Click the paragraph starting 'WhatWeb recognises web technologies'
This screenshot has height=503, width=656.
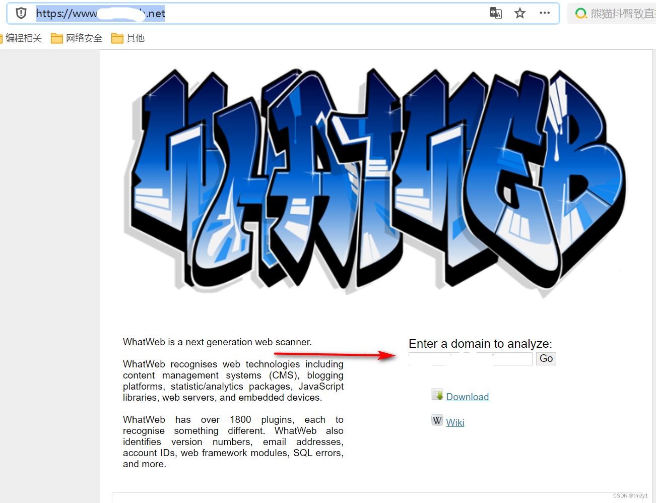[233, 381]
